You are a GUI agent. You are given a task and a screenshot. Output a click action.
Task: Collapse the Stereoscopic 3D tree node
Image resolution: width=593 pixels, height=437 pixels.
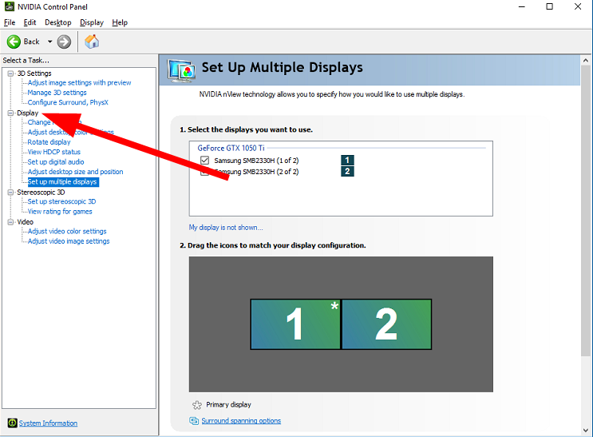pos(10,193)
